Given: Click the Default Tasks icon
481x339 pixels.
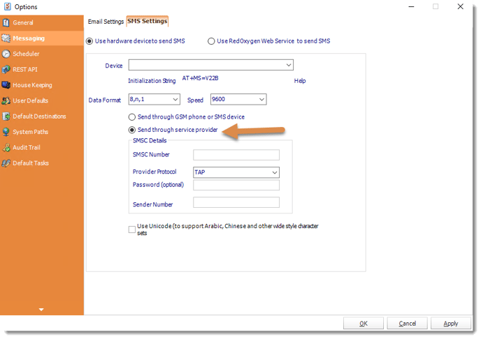Looking at the screenshot, I should [x=6, y=163].
